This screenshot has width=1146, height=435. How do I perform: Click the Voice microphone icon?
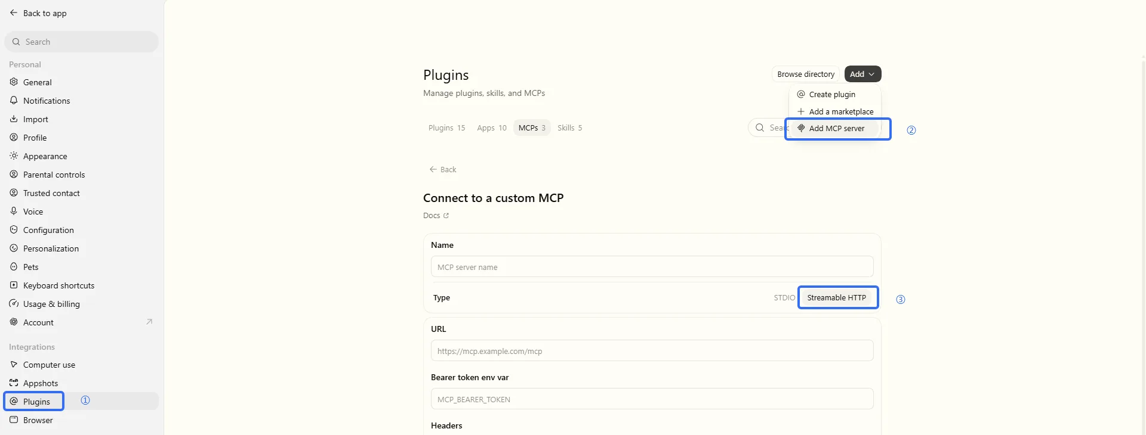(14, 211)
